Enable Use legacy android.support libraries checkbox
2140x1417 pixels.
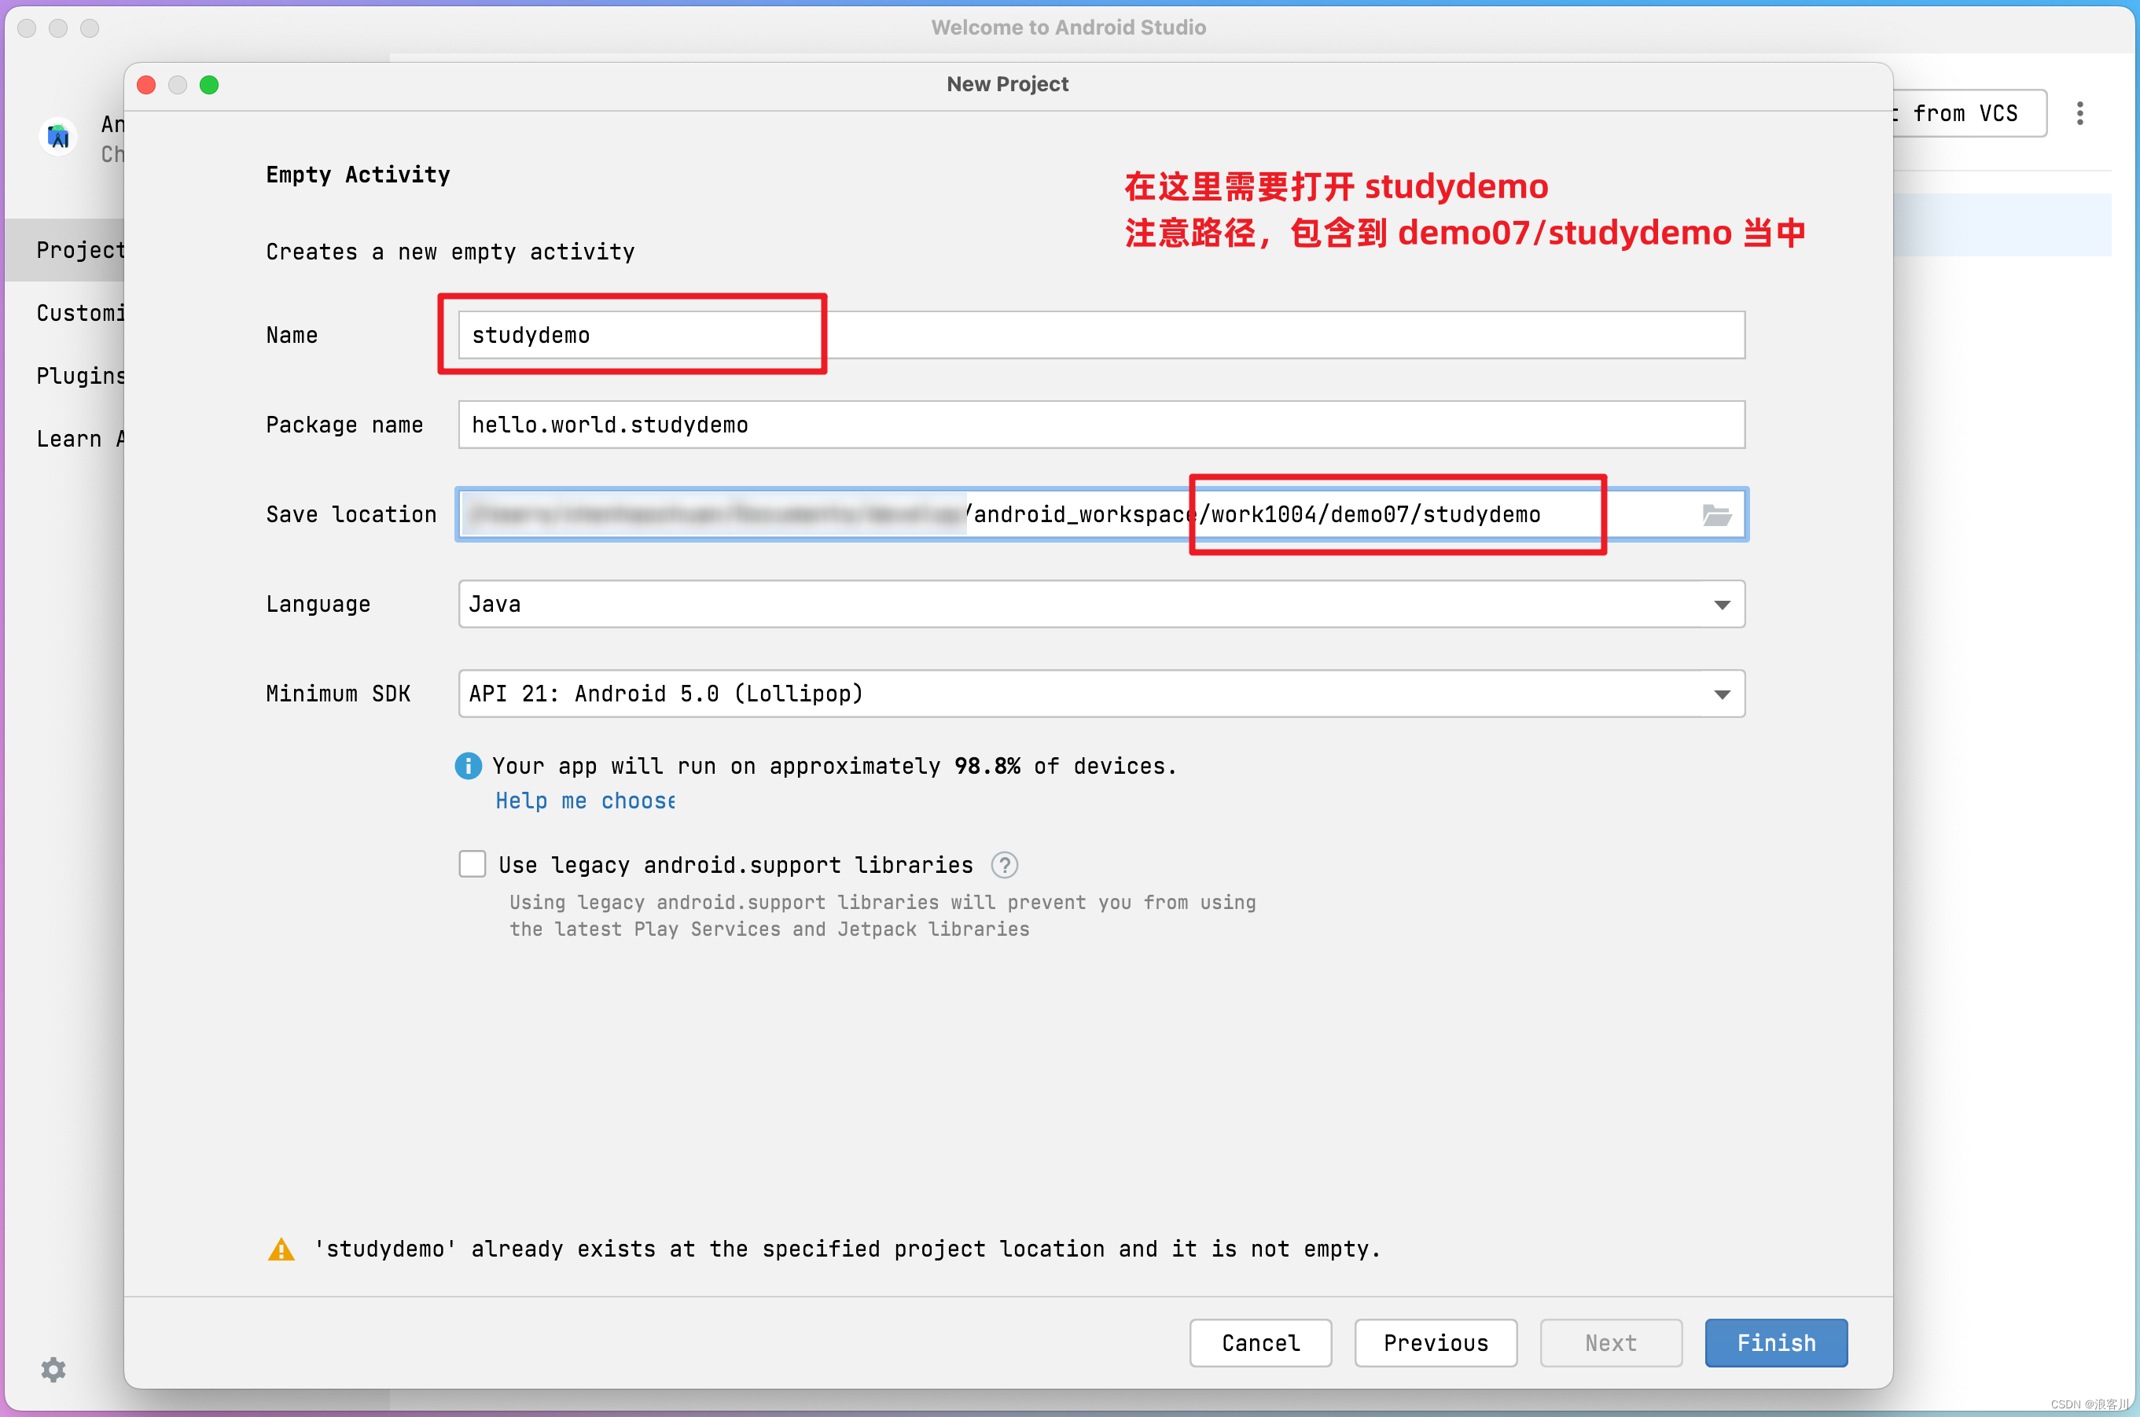pos(472,864)
